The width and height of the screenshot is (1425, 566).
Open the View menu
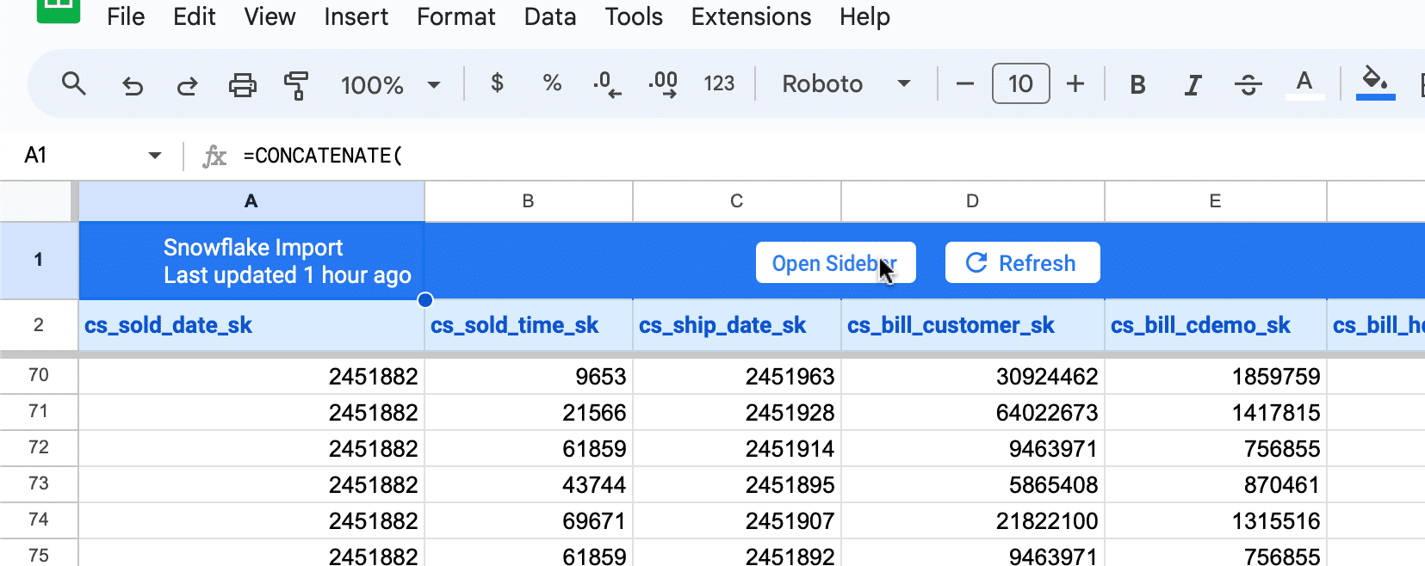click(x=270, y=16)
